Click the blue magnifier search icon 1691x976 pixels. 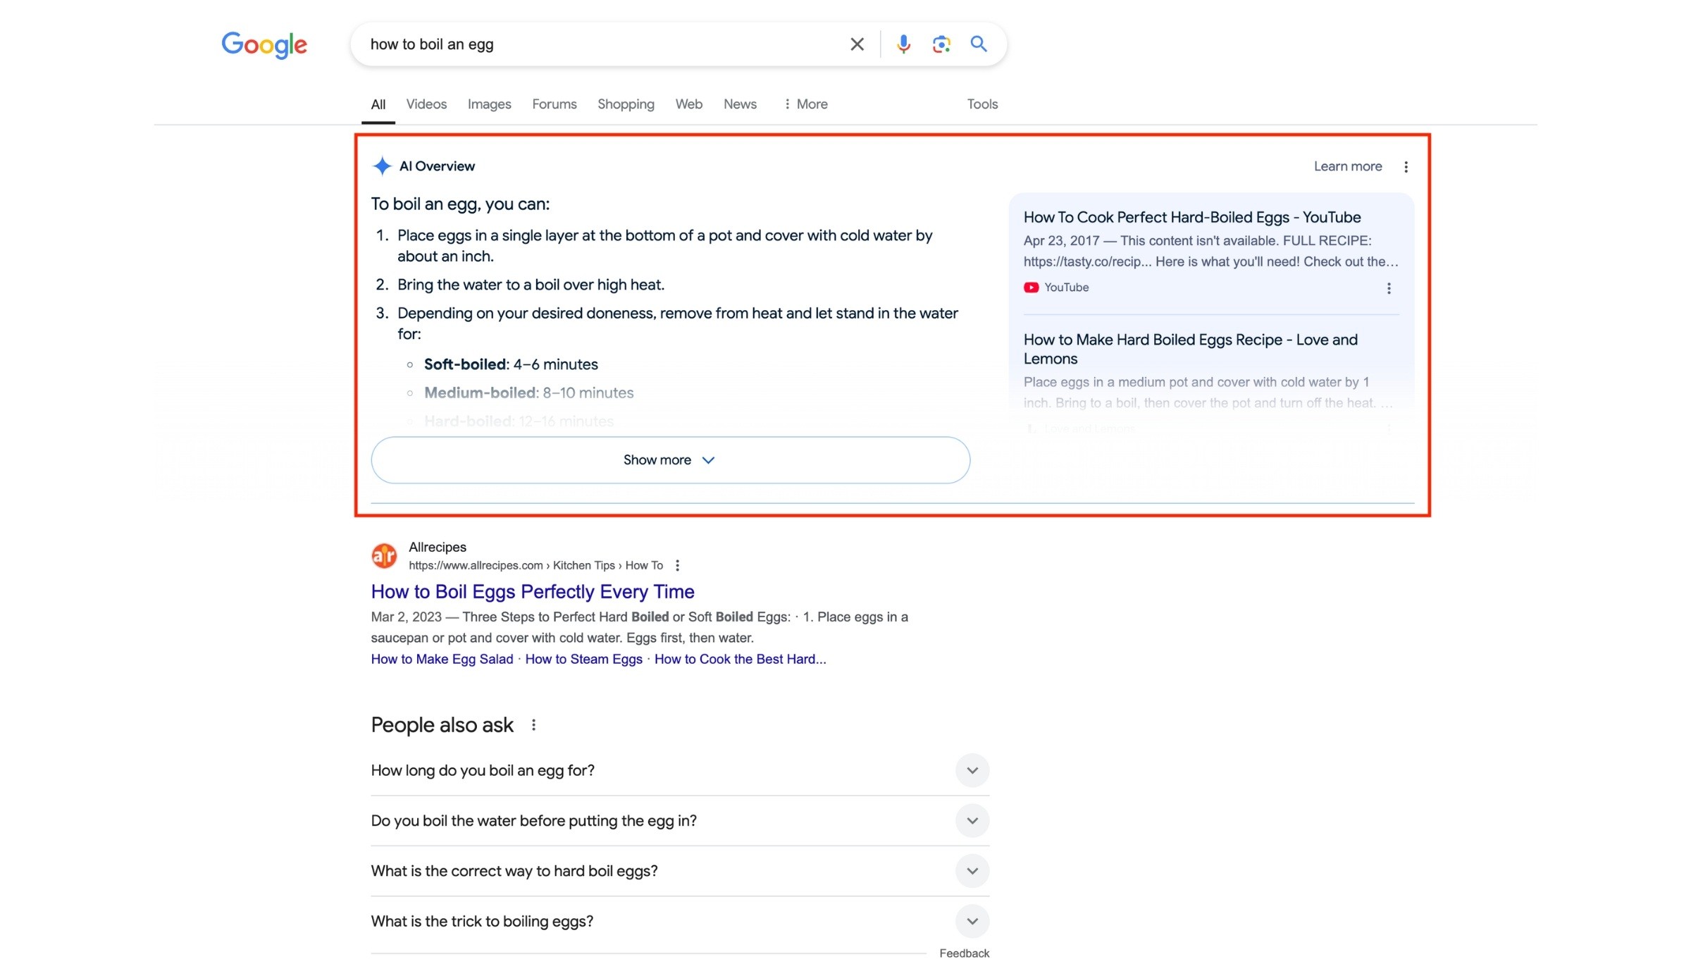[x=979, y=44]
